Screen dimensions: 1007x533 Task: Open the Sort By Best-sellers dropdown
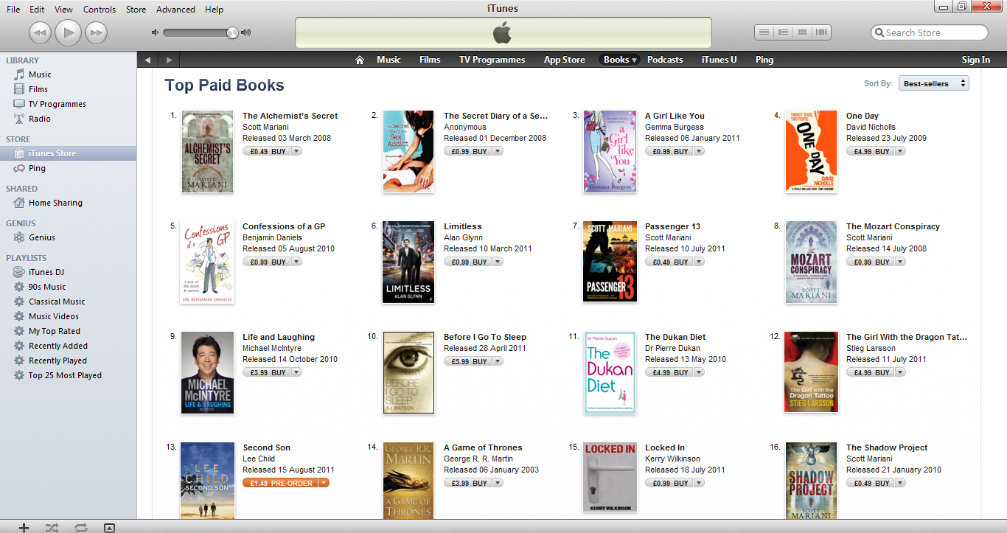[933, 84]
